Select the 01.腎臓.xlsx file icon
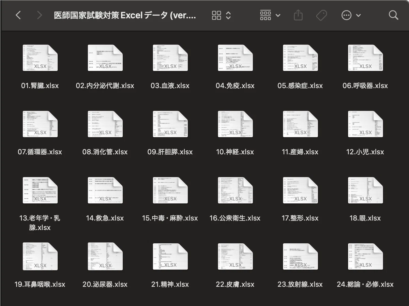 [40, 58]
